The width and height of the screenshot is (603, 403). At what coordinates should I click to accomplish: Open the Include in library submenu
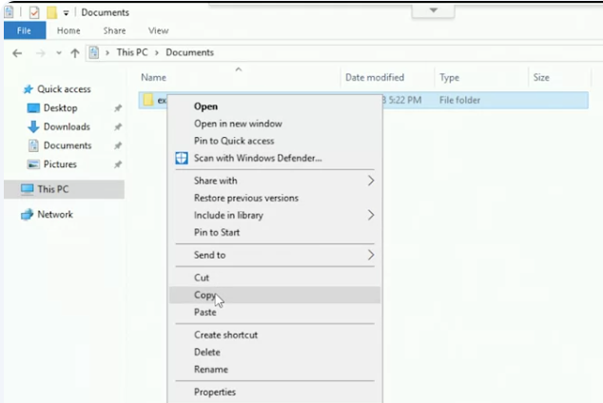[x=228, y=215]
